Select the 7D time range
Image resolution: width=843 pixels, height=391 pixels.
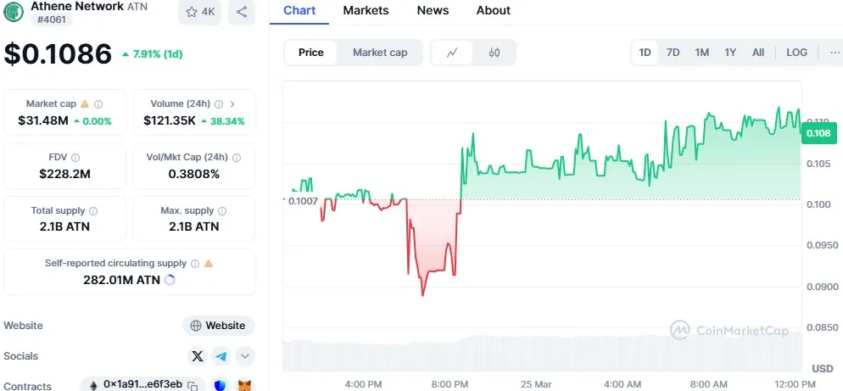coord(673,53)
